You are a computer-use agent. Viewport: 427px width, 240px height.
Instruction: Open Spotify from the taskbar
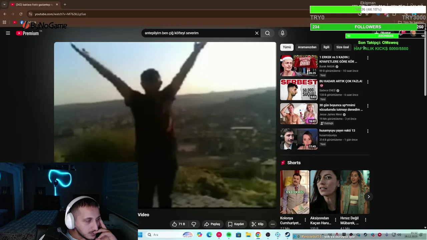point(229,235)
